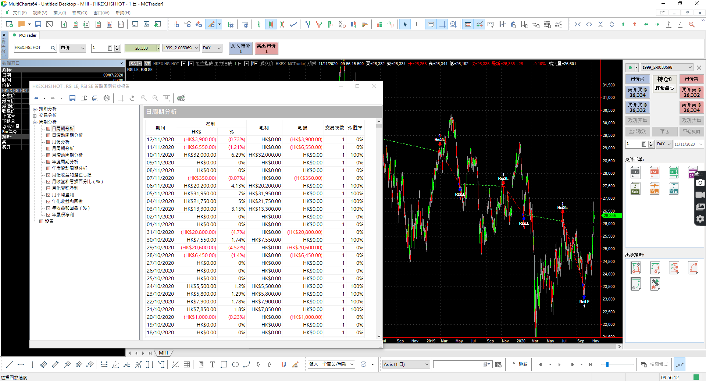This screenshot has height=381, width=706.
Task: Click the STP stop order icon
Action: pos(635,172)
